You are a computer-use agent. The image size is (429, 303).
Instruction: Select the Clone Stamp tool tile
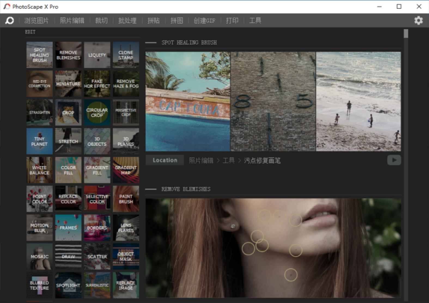pyautogui.click(x=126, y=55)
